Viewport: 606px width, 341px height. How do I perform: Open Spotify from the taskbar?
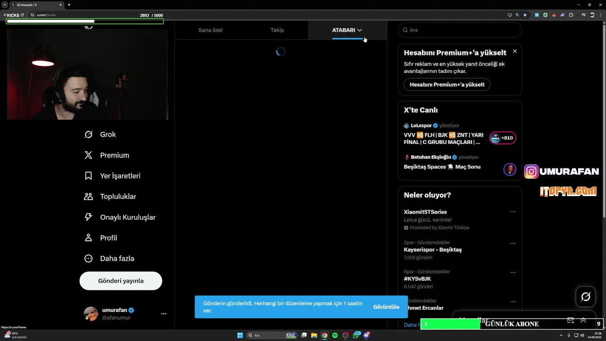(x=335, y=335)
